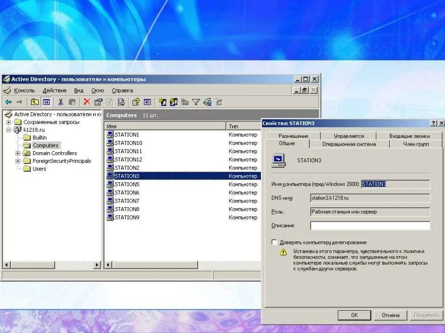
Task: Toggle the show/hide console tree icon
Action: [x=46, y=102]
